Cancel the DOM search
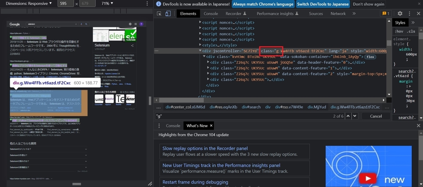This screenshot has width=423, height=187. 376,116
